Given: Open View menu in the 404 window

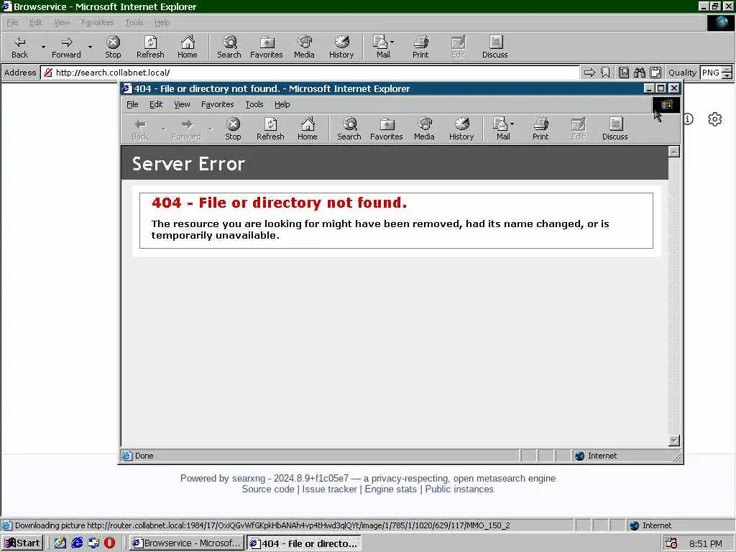Looking at the screenshot, I should tap(182, 104).
